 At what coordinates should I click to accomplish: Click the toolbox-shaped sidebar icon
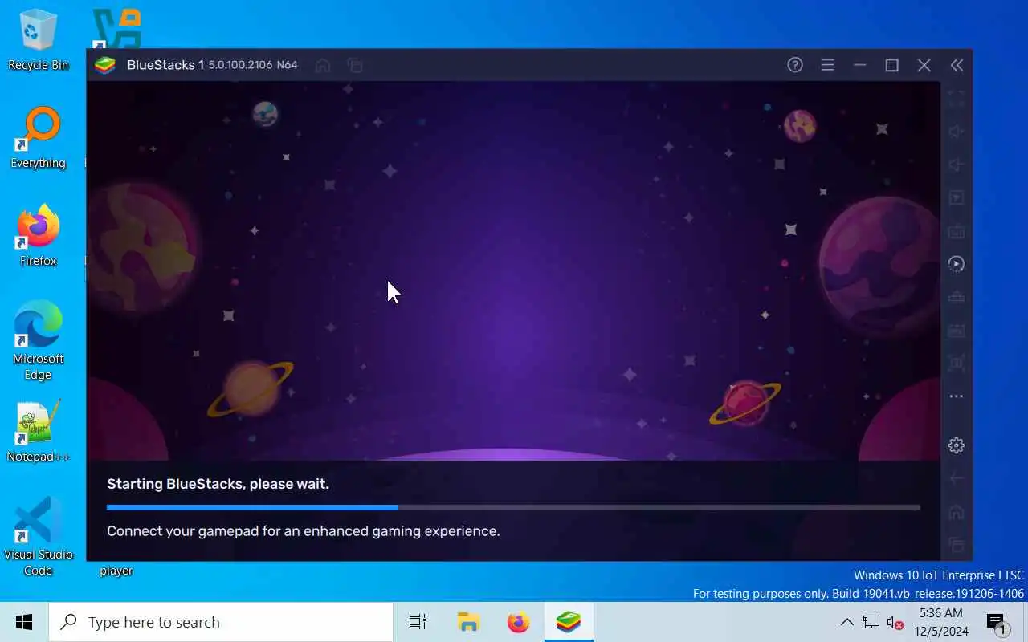click(x=956, y=297)
